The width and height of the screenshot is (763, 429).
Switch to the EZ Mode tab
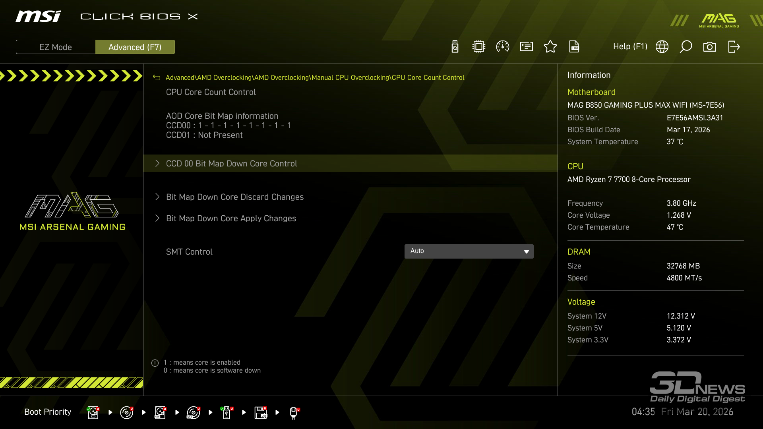[x=56, y=47]
